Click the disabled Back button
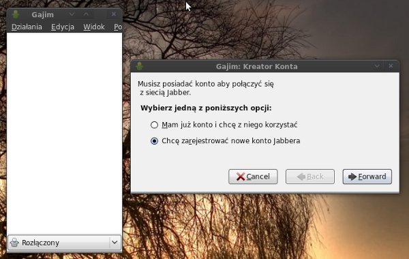The image size is (409, 259). (310, 177)
